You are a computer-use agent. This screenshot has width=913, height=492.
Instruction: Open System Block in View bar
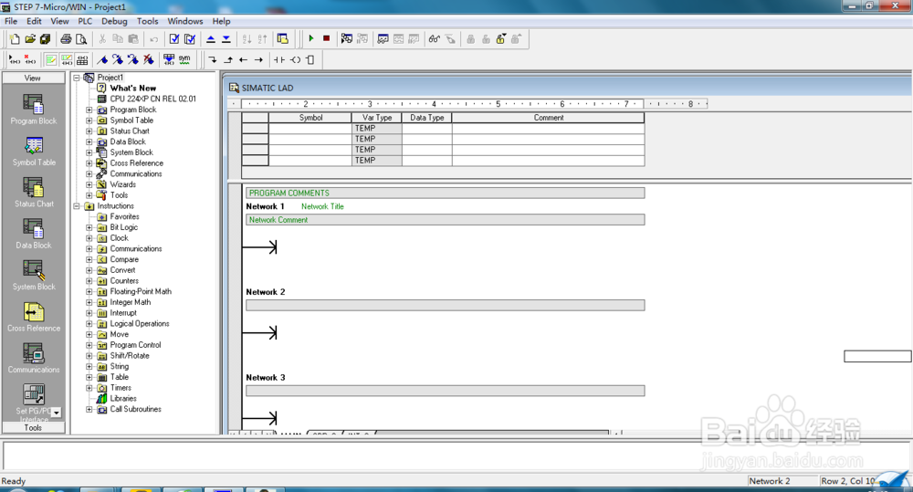[33, 275]
